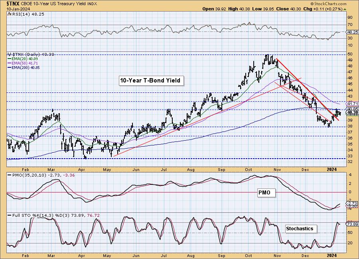Screen dimensions: 359x259
Task: Click the green up-arrow beside Chg value
Action: (345, 9)
